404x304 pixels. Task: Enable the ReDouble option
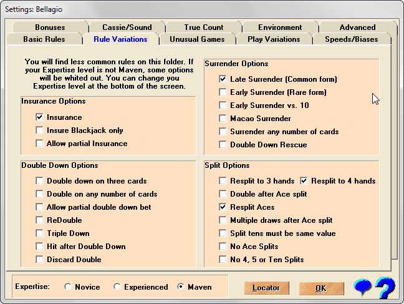coord(39,220)
